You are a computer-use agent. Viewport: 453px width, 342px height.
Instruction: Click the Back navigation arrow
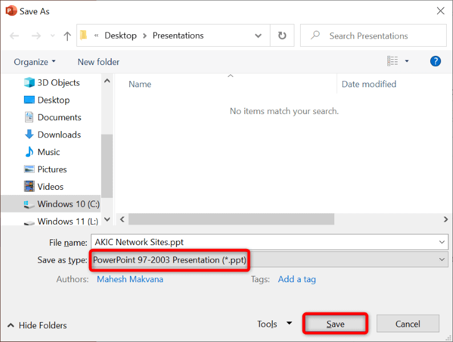coord(15,36)
